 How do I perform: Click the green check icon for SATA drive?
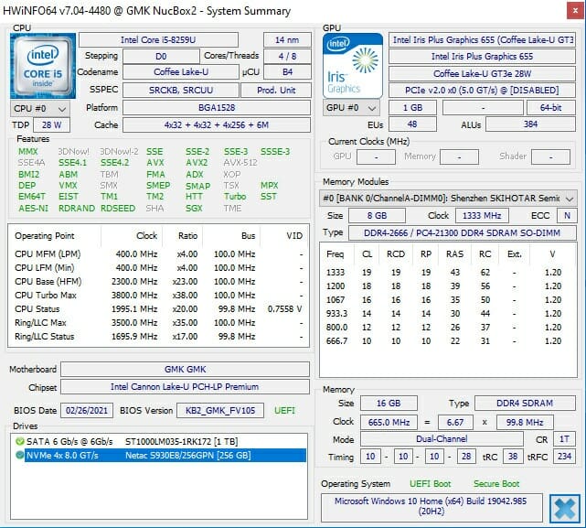click(x=20, y=442)
